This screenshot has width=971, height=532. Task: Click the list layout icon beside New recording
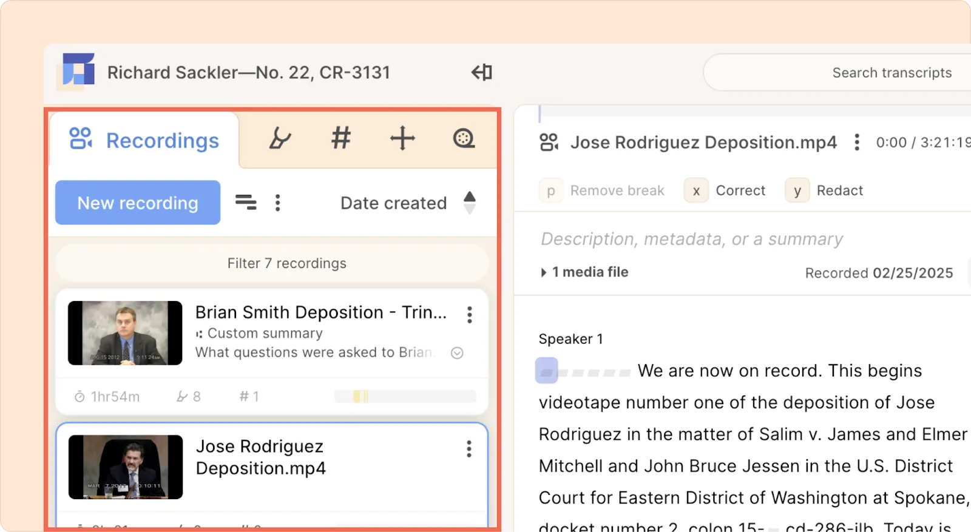pyautogui.click(x=246, y=202)
